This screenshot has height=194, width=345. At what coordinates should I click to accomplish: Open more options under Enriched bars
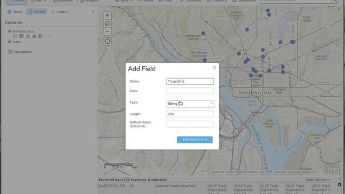pos(49,36)
